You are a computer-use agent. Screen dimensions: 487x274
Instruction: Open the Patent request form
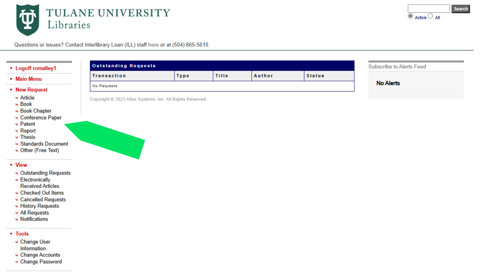28,124
